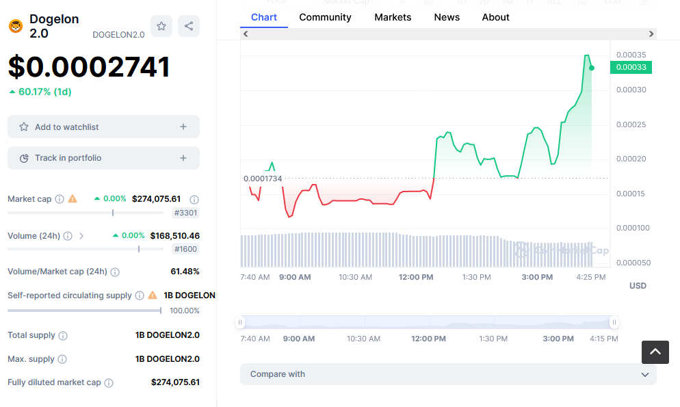Click the Max. supply 1B DOGELON2.0 value
The width and height of the screenshot is (680, 407).
(168, 359)
